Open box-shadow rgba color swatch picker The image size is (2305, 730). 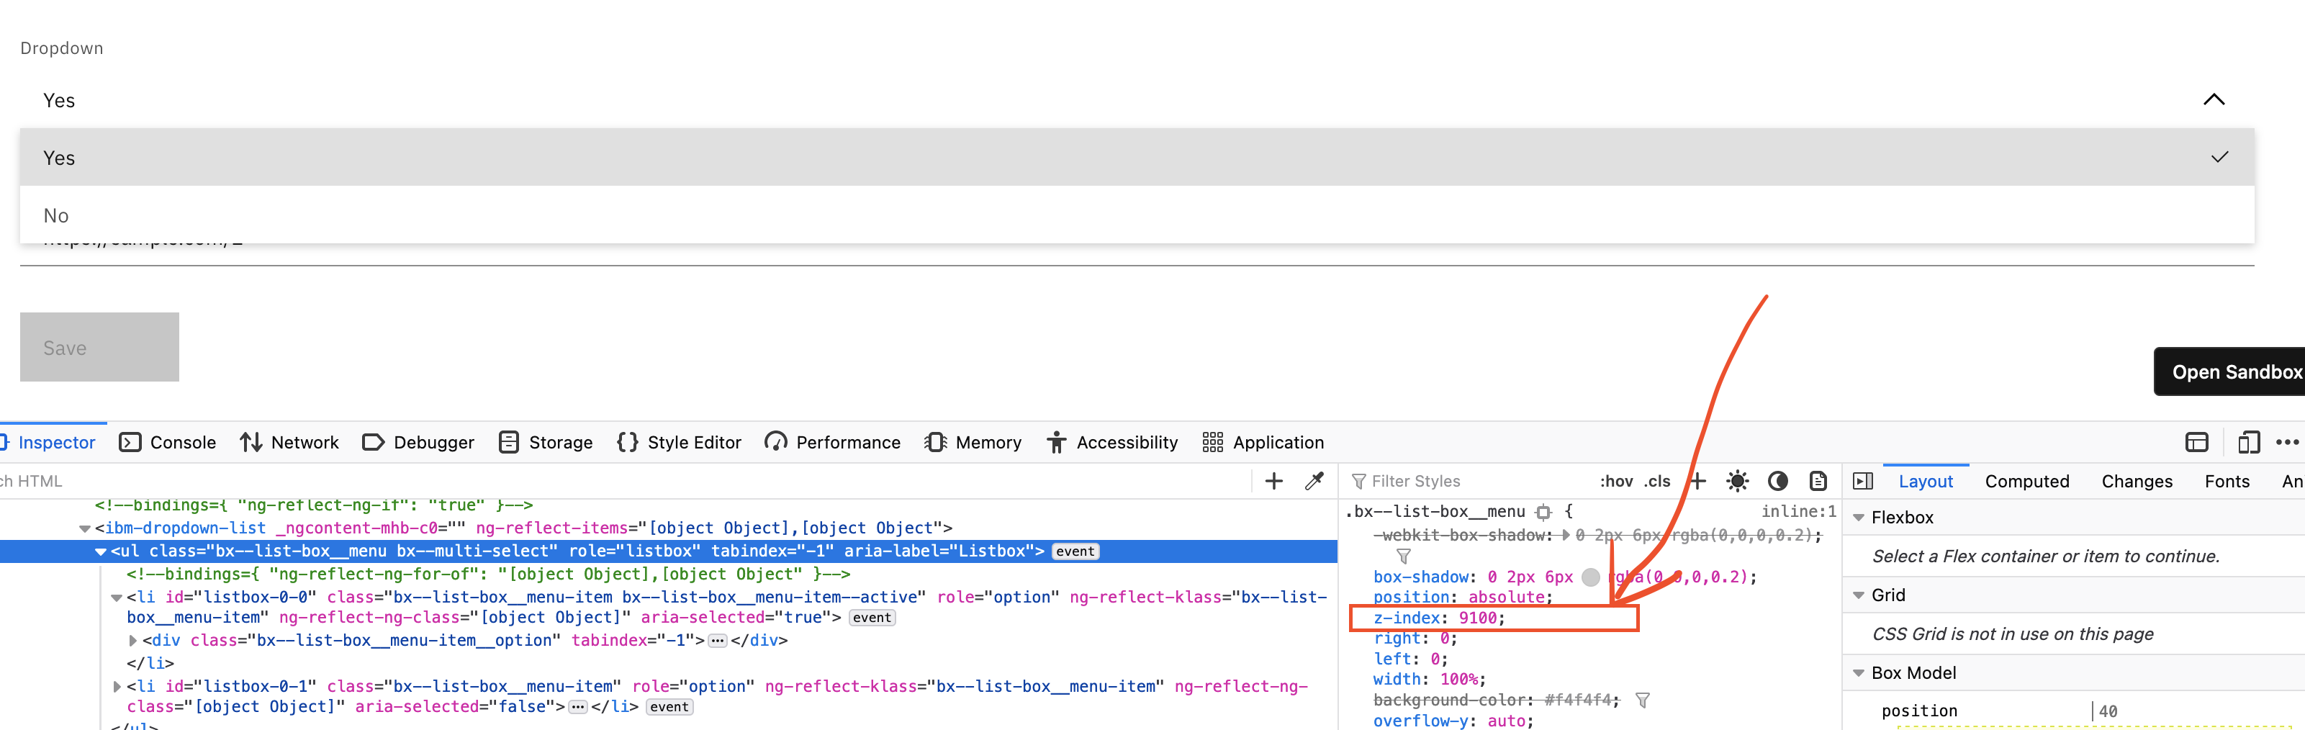pyautogui.click(x=1591, y=577)
